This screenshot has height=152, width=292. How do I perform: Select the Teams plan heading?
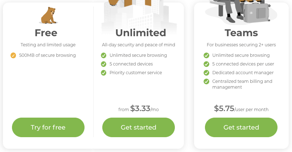click(241, 33)
